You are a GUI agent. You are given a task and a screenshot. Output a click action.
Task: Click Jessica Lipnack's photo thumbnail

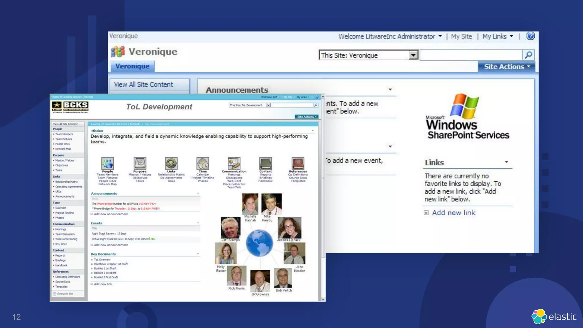(290, 227)
